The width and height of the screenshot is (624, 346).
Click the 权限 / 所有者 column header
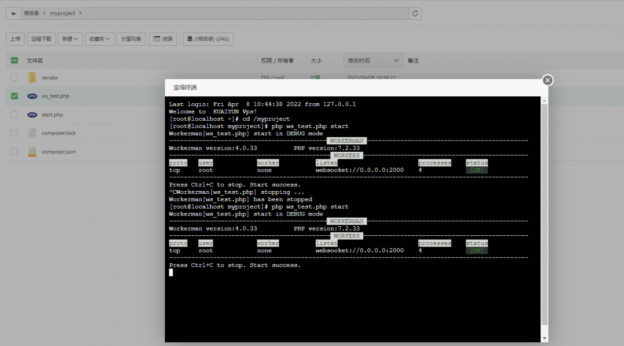[x=277, y=61]
